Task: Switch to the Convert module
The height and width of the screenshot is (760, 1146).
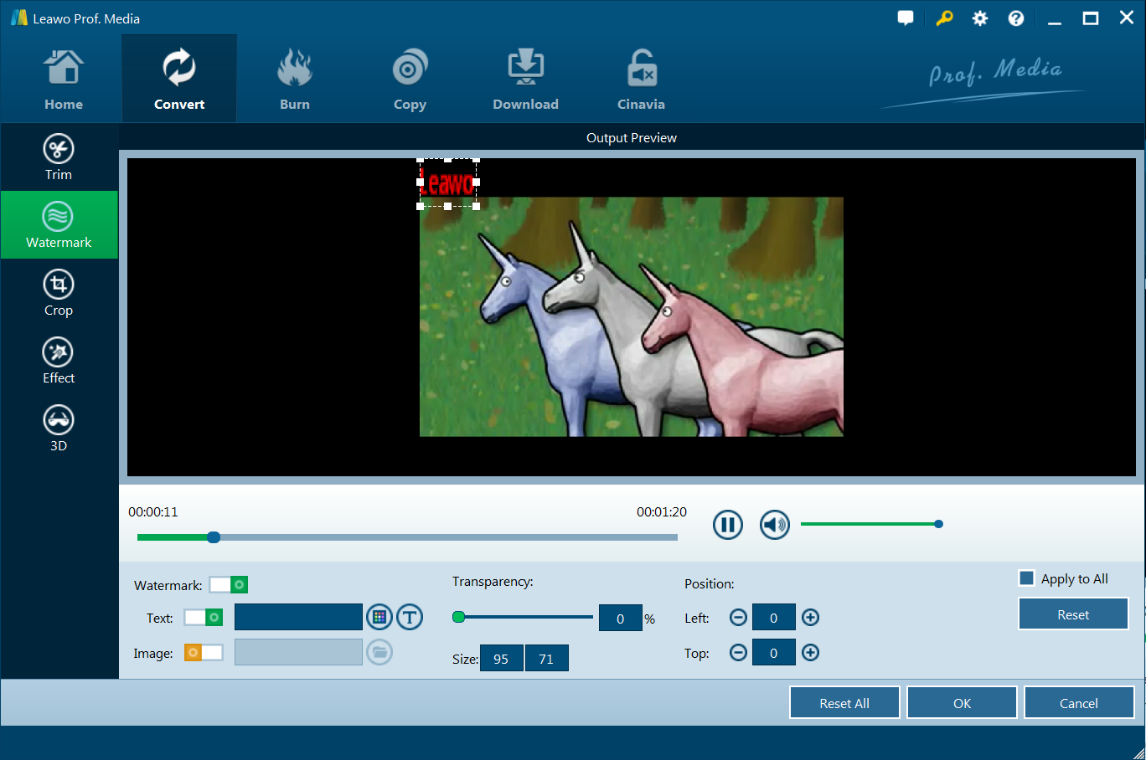Action: click(x=179, y=80)
